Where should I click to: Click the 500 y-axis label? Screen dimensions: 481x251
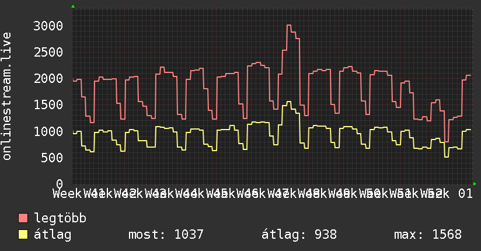pyautogui.click(x=52, y=158)
